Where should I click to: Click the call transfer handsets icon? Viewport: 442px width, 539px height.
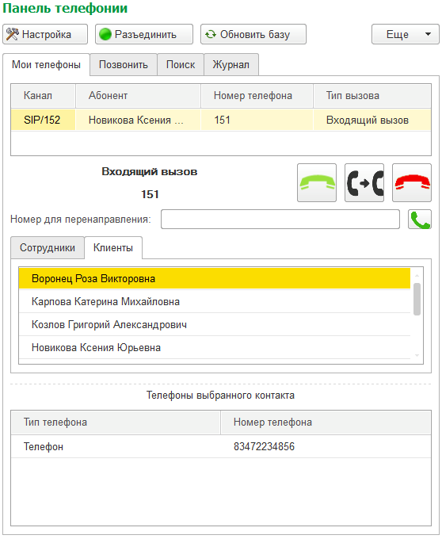click(364, 182)
